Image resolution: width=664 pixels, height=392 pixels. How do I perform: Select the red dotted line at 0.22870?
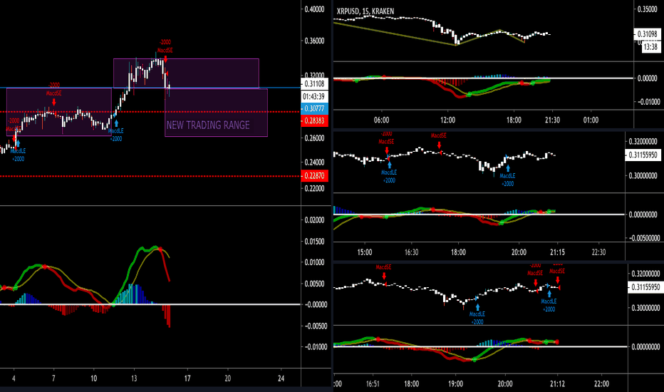pyautogui.click(x=150, y=176)
